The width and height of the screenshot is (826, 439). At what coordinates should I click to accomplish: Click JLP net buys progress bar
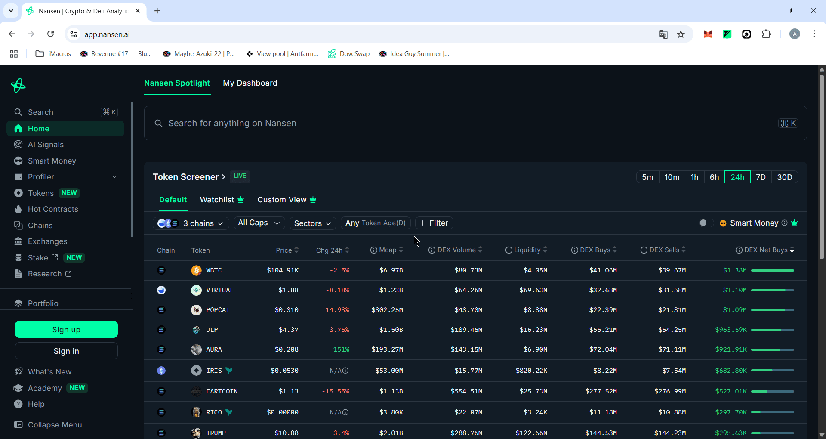773,330
